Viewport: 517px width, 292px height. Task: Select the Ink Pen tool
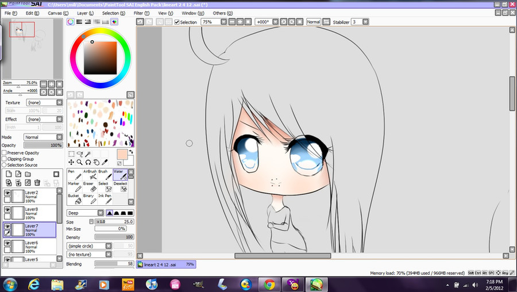pos(105,199)
